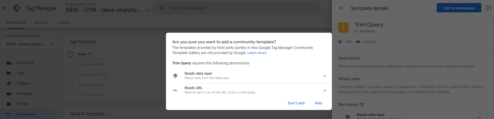This screenshot has height=119, width=494.
Task: Click the All accounts breadcrumb
Action: tap(75, 4)
